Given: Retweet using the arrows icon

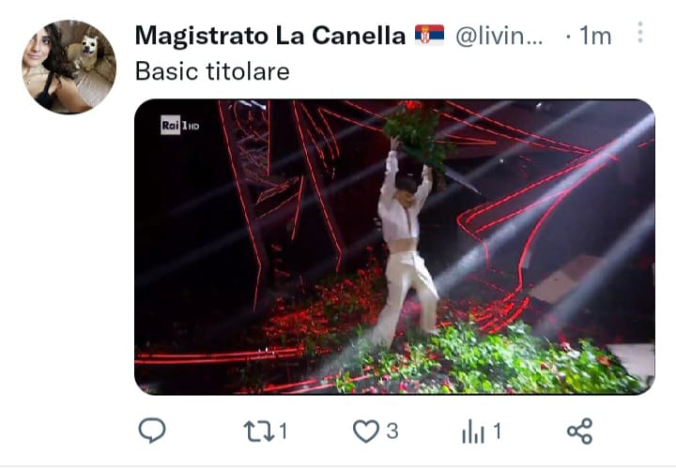Looking at the screenshot, I should [259, 432].
